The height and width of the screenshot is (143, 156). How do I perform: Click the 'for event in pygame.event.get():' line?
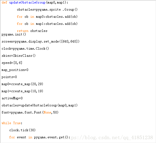click(x=40, y=137)
